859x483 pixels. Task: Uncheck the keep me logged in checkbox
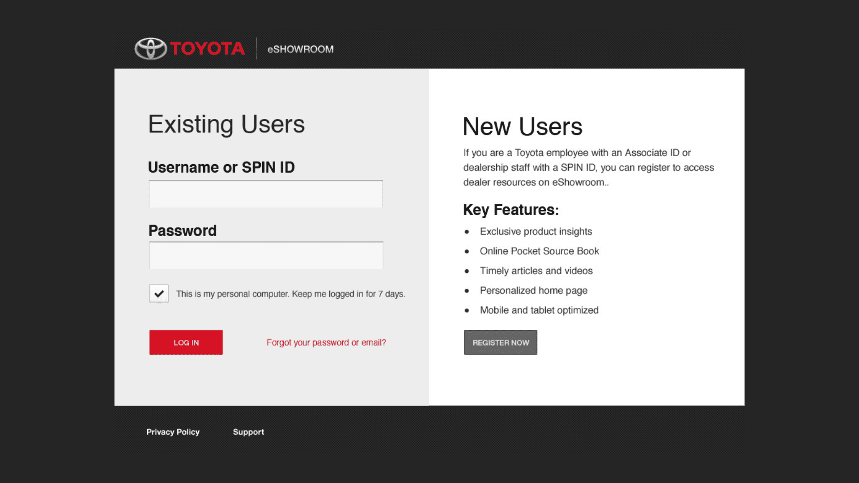[159, 294]
